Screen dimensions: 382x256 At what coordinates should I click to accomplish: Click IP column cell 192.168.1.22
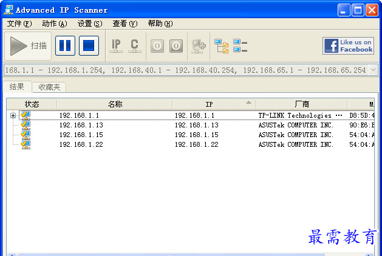[x=197, y=144]
